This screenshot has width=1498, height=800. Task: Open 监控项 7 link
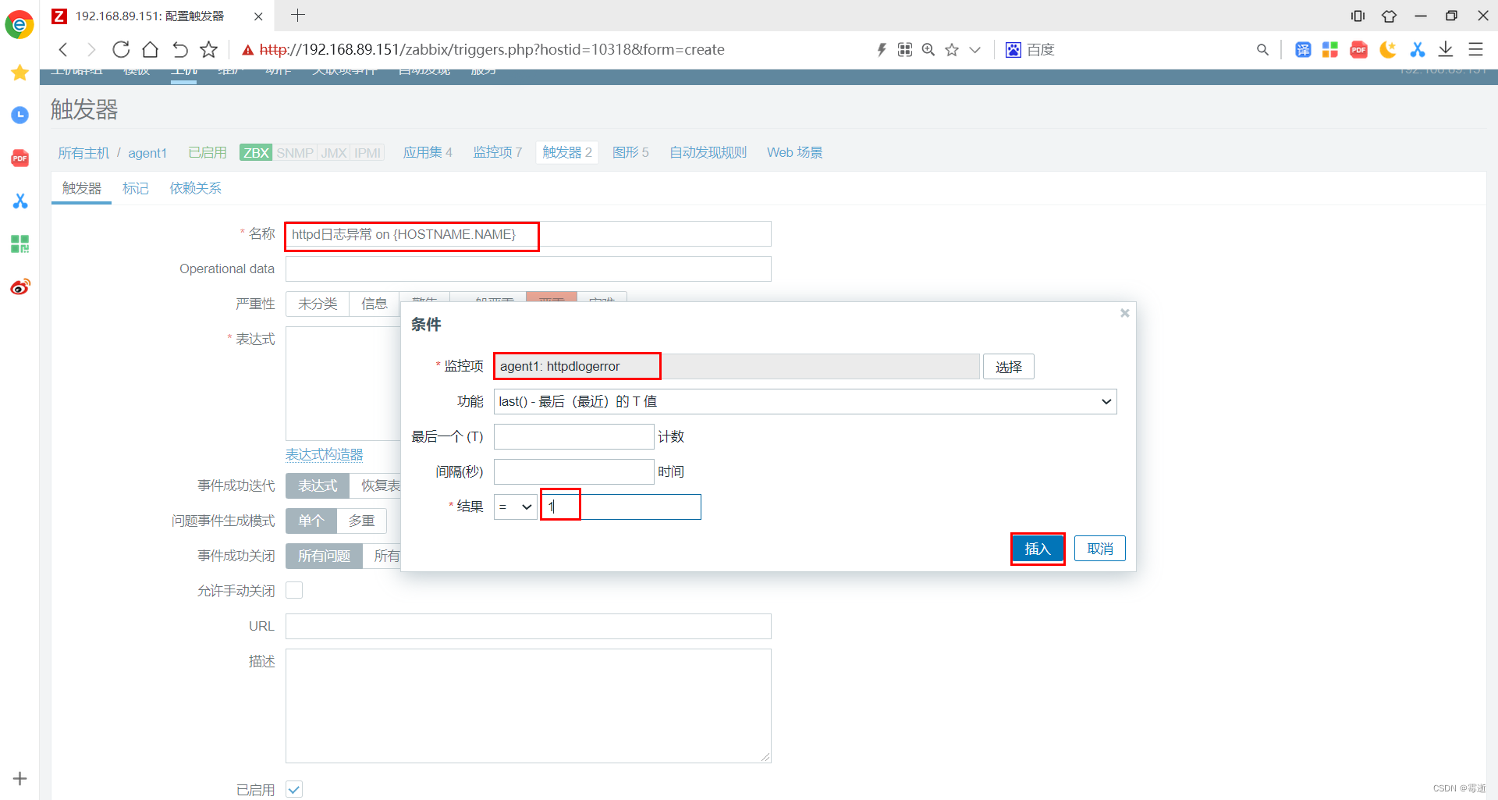click(x=498, y=152)
